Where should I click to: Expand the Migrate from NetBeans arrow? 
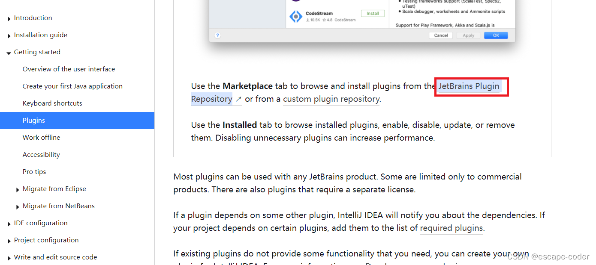pos(18,206)
